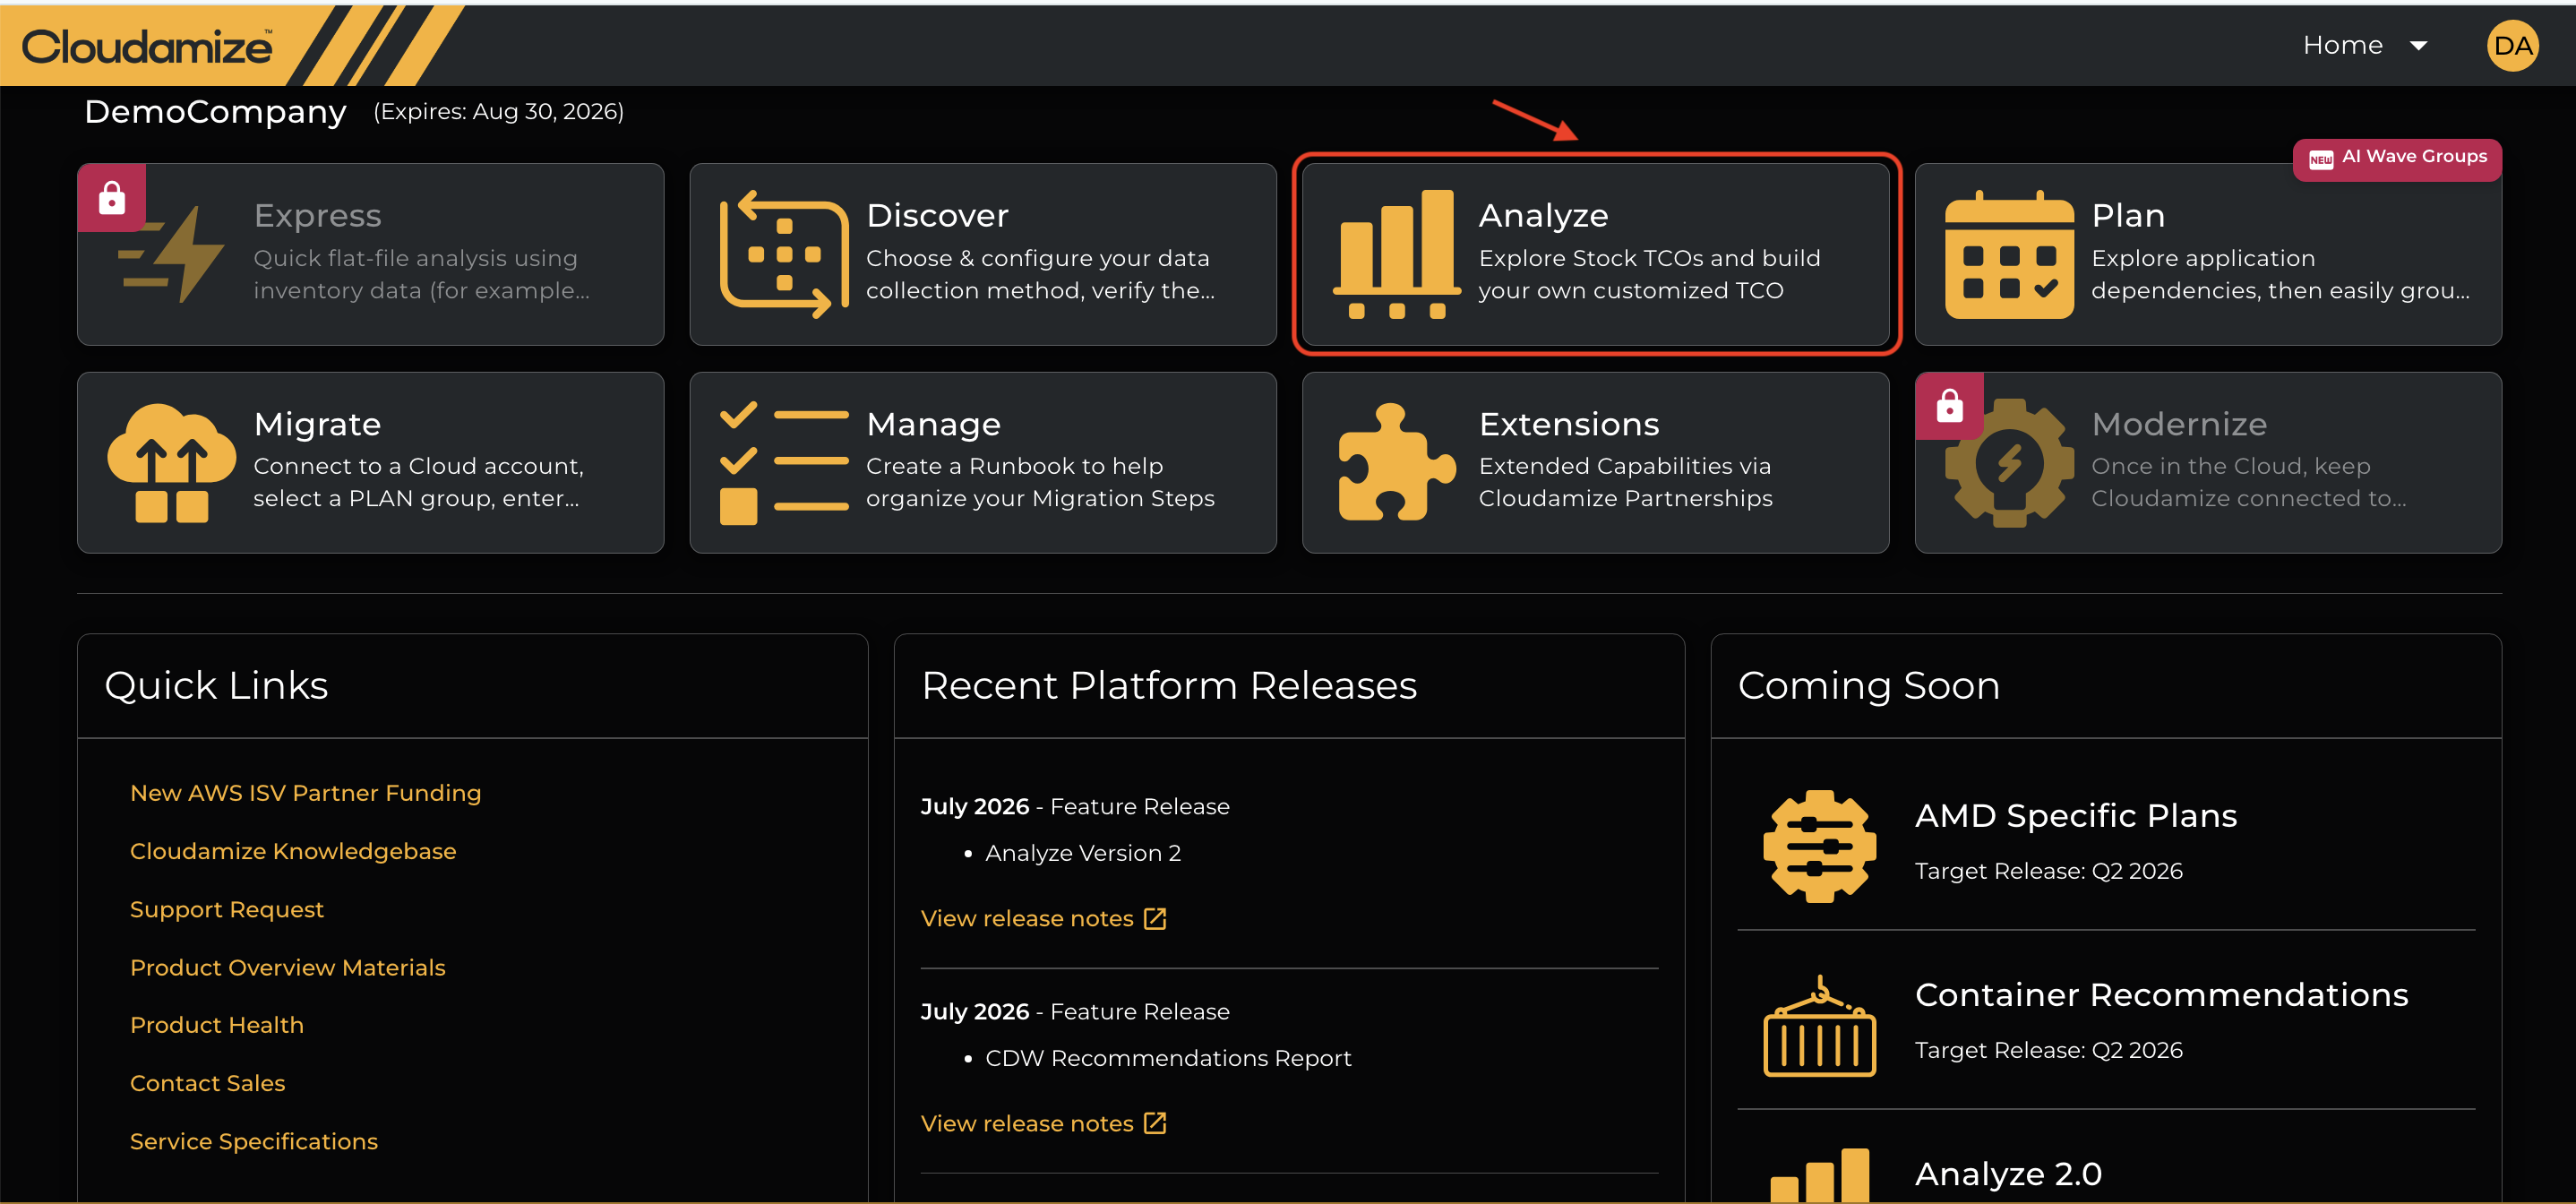Open the Modernize module title

click(x=2179, y=424)
